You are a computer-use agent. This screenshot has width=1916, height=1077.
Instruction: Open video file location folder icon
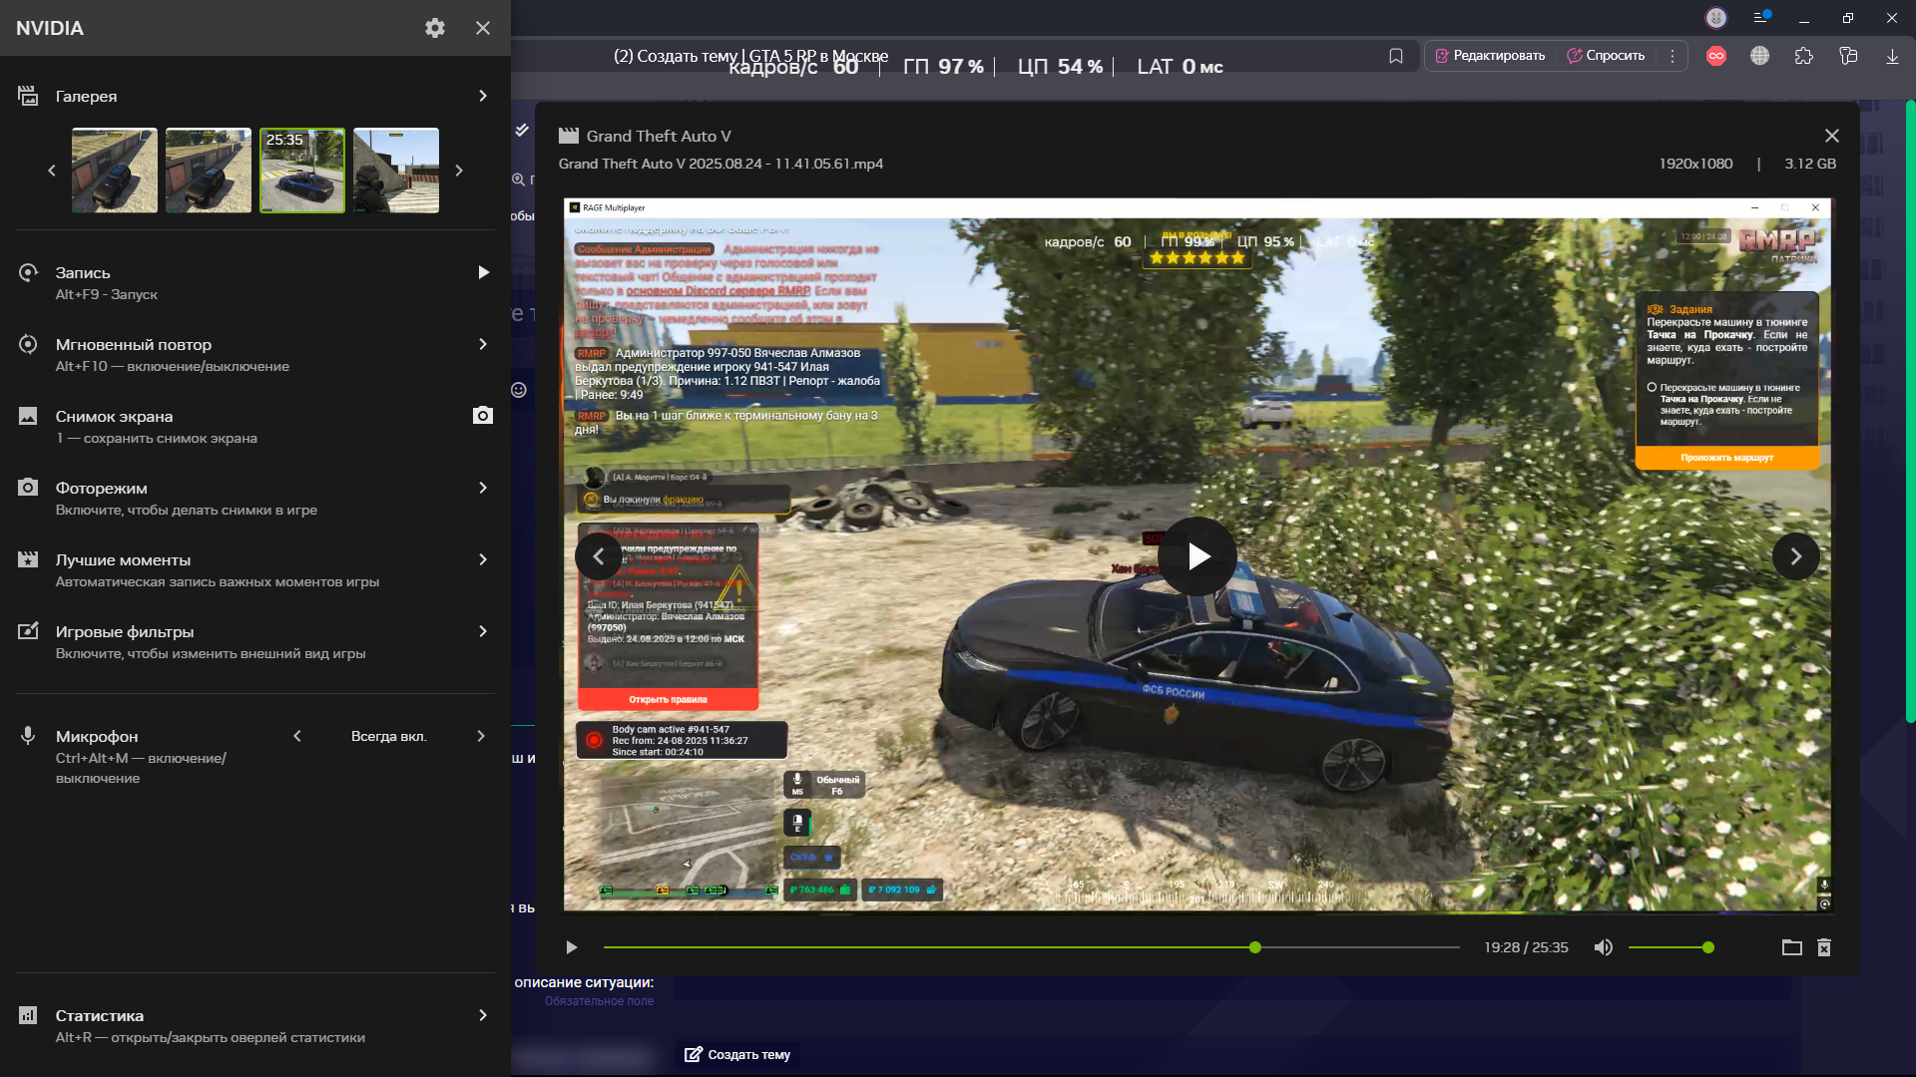coord(1791,947)
